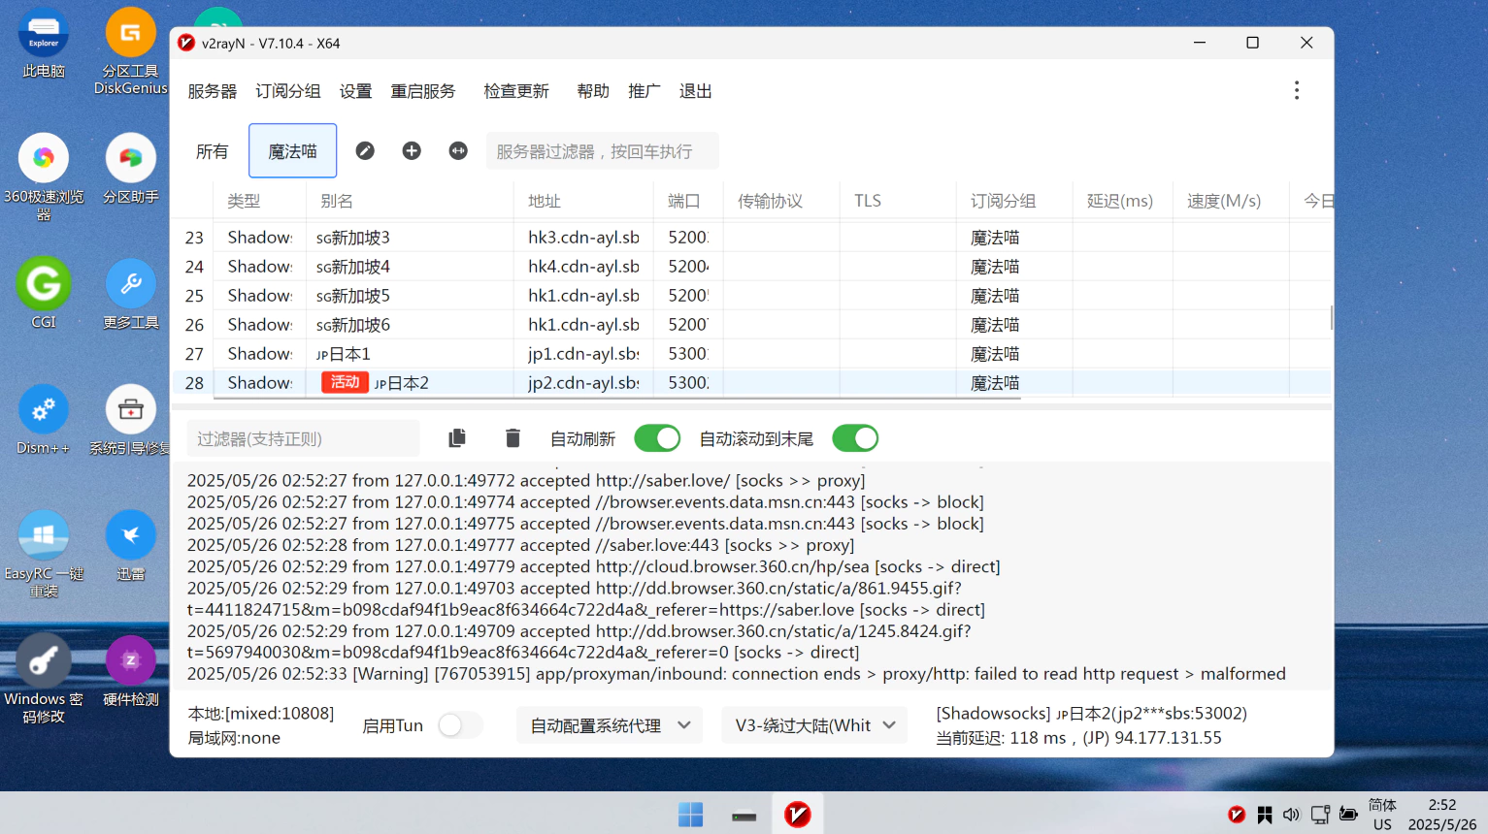Open the 设置 menu
Image resolution: width=1488 pixels, height=834 pixels.
coord(355,91)
